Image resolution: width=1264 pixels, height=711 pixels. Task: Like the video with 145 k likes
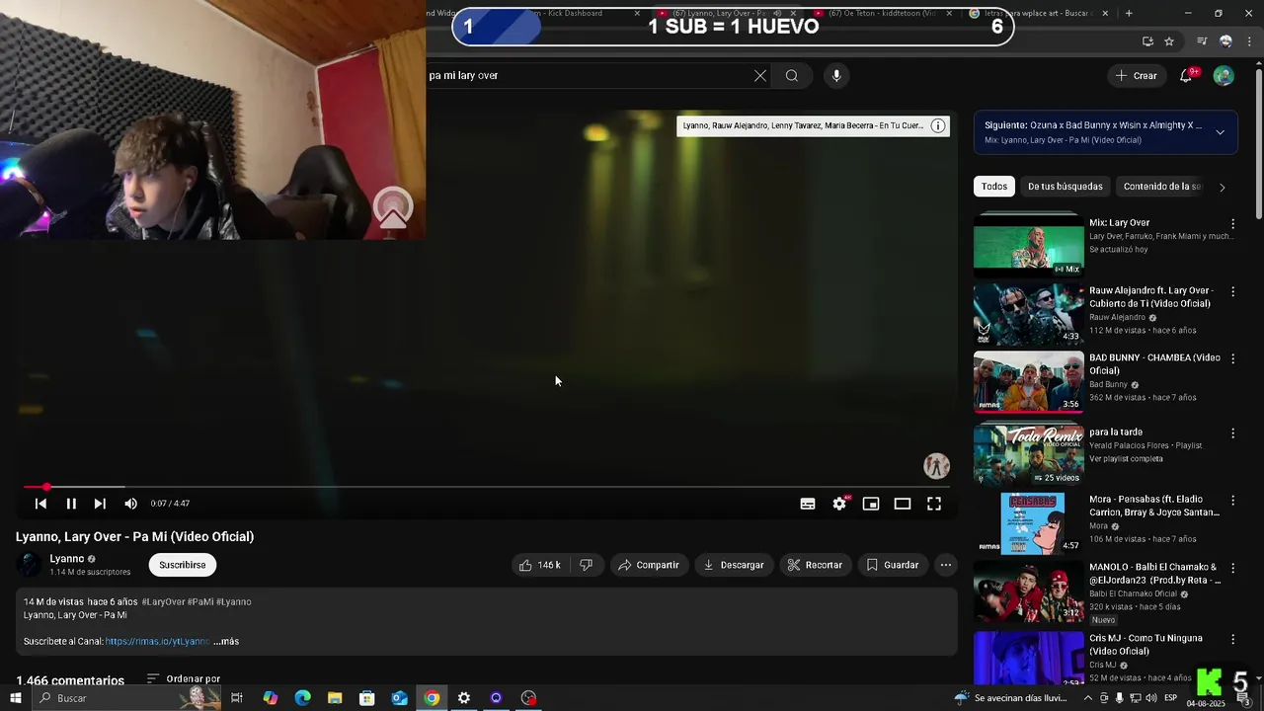539,565
